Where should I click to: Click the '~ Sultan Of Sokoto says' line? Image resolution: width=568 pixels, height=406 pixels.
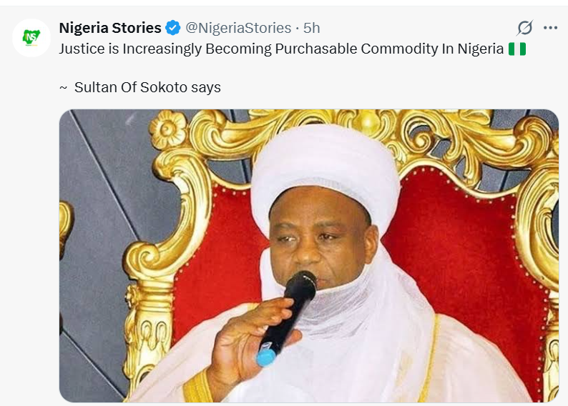pyautogui.click(x=140, y=87)
